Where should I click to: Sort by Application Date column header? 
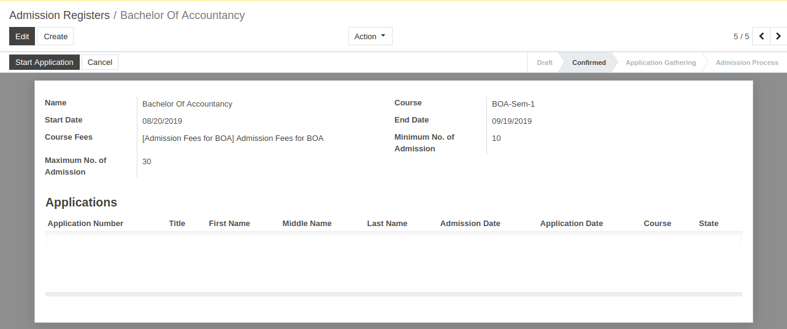point(571,224)
